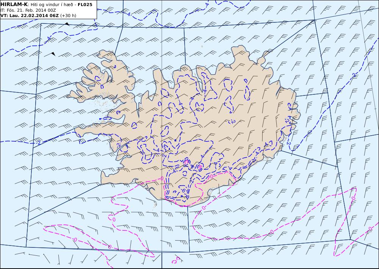Screen dimensions: 379x269
Task: Click the '(+30 h)' forecast offset text
Action: 68,16
